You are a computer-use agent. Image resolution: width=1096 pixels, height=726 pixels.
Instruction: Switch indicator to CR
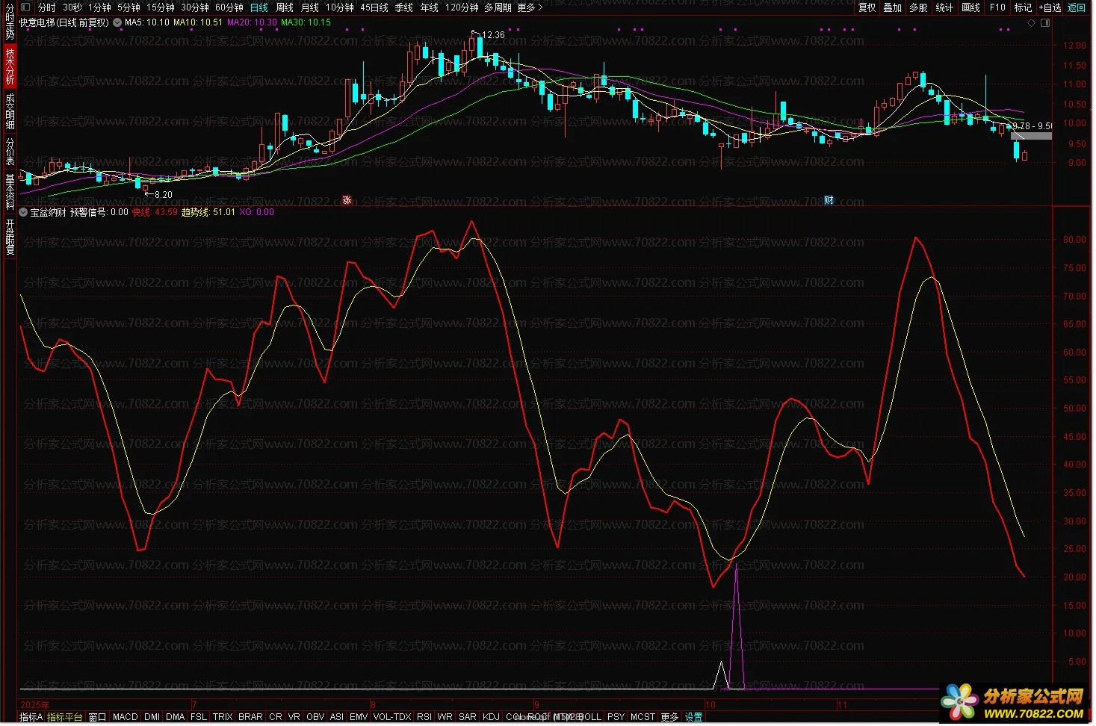click(276, 717)
